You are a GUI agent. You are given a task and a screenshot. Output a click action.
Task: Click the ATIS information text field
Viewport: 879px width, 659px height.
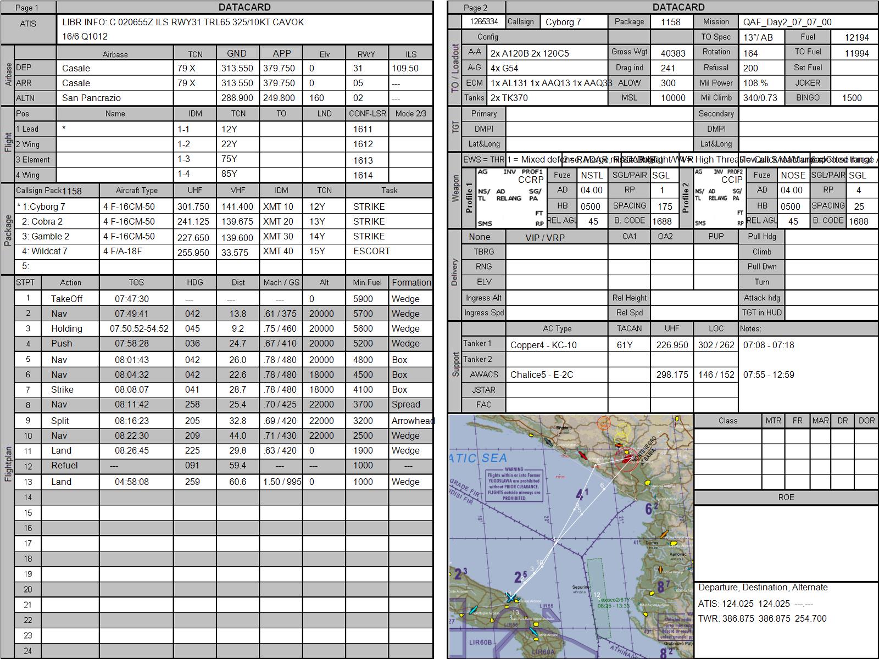click(x=244, y=29)
